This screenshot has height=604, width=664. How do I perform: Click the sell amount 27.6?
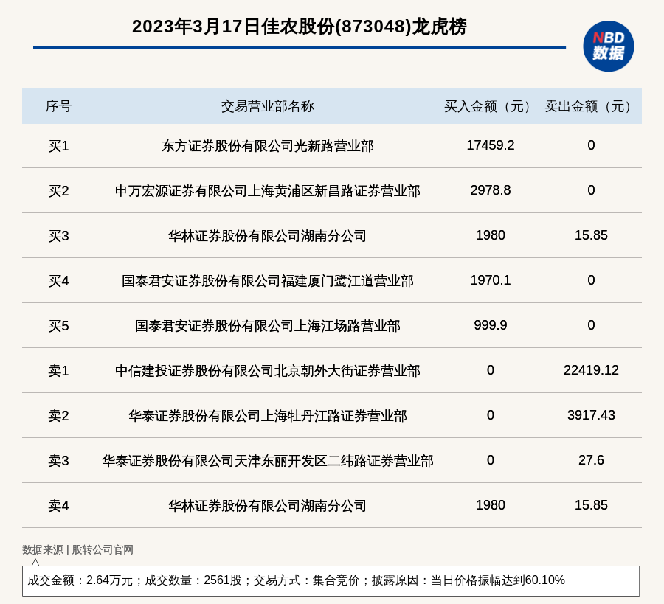pyautogui.click(x=591, y=459)
